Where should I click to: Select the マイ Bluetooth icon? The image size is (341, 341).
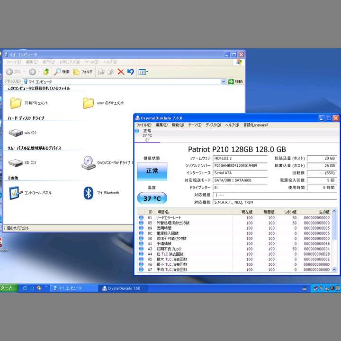[x=88, y=193]
